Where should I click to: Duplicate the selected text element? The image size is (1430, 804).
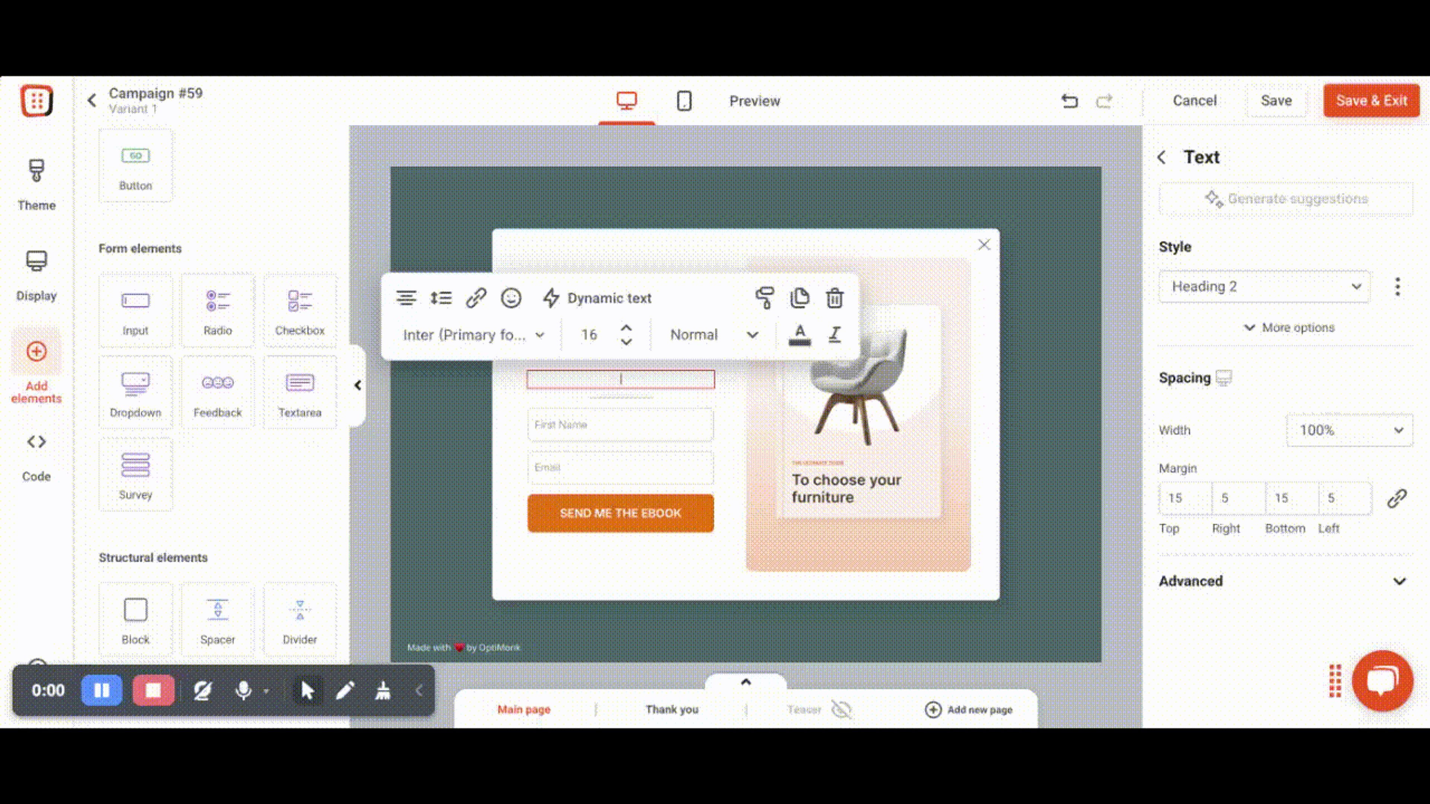[x=800, y=298]
